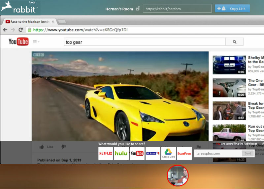Open the Shelby Mustang video thumbnail
The height and width of the screenshot is (189, 264).
coord(229,65)
